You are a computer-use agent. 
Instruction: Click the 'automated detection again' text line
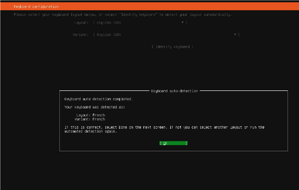[90, 131]
